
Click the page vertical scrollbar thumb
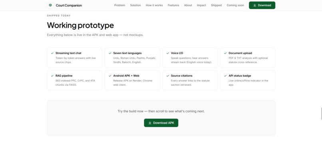321,113
